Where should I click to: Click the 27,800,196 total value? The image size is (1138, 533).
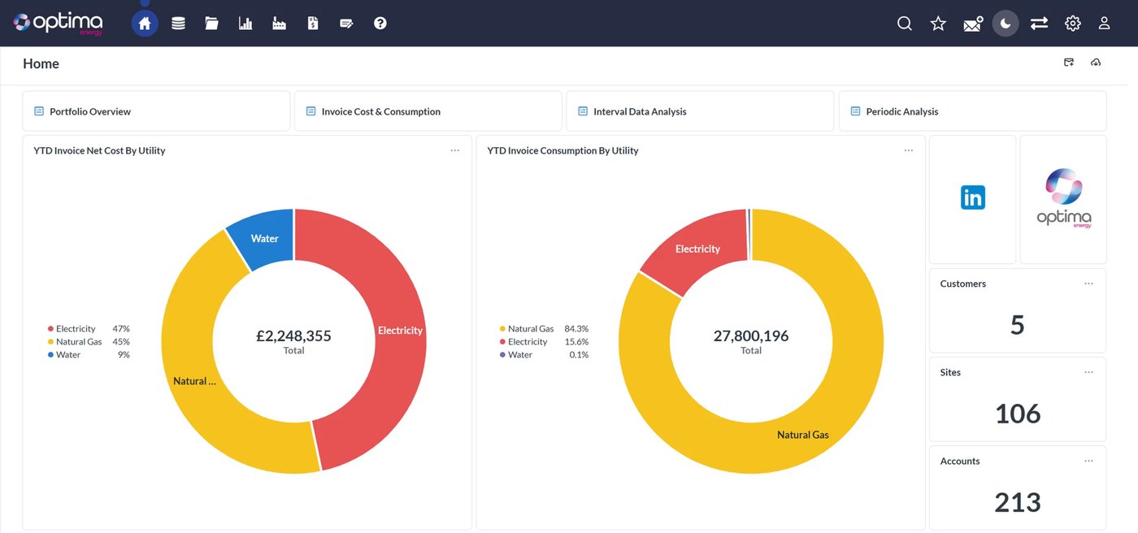pos(751,336)
